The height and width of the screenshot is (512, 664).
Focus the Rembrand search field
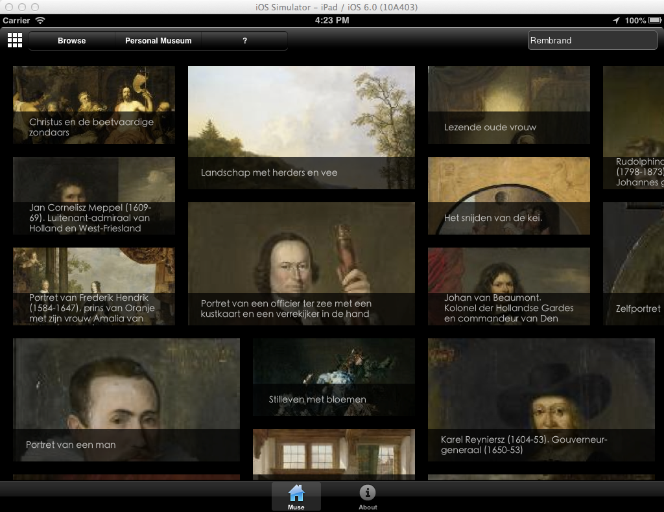tap(592, 41)
